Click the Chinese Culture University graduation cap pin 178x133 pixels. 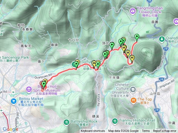(x=133, y=90)
